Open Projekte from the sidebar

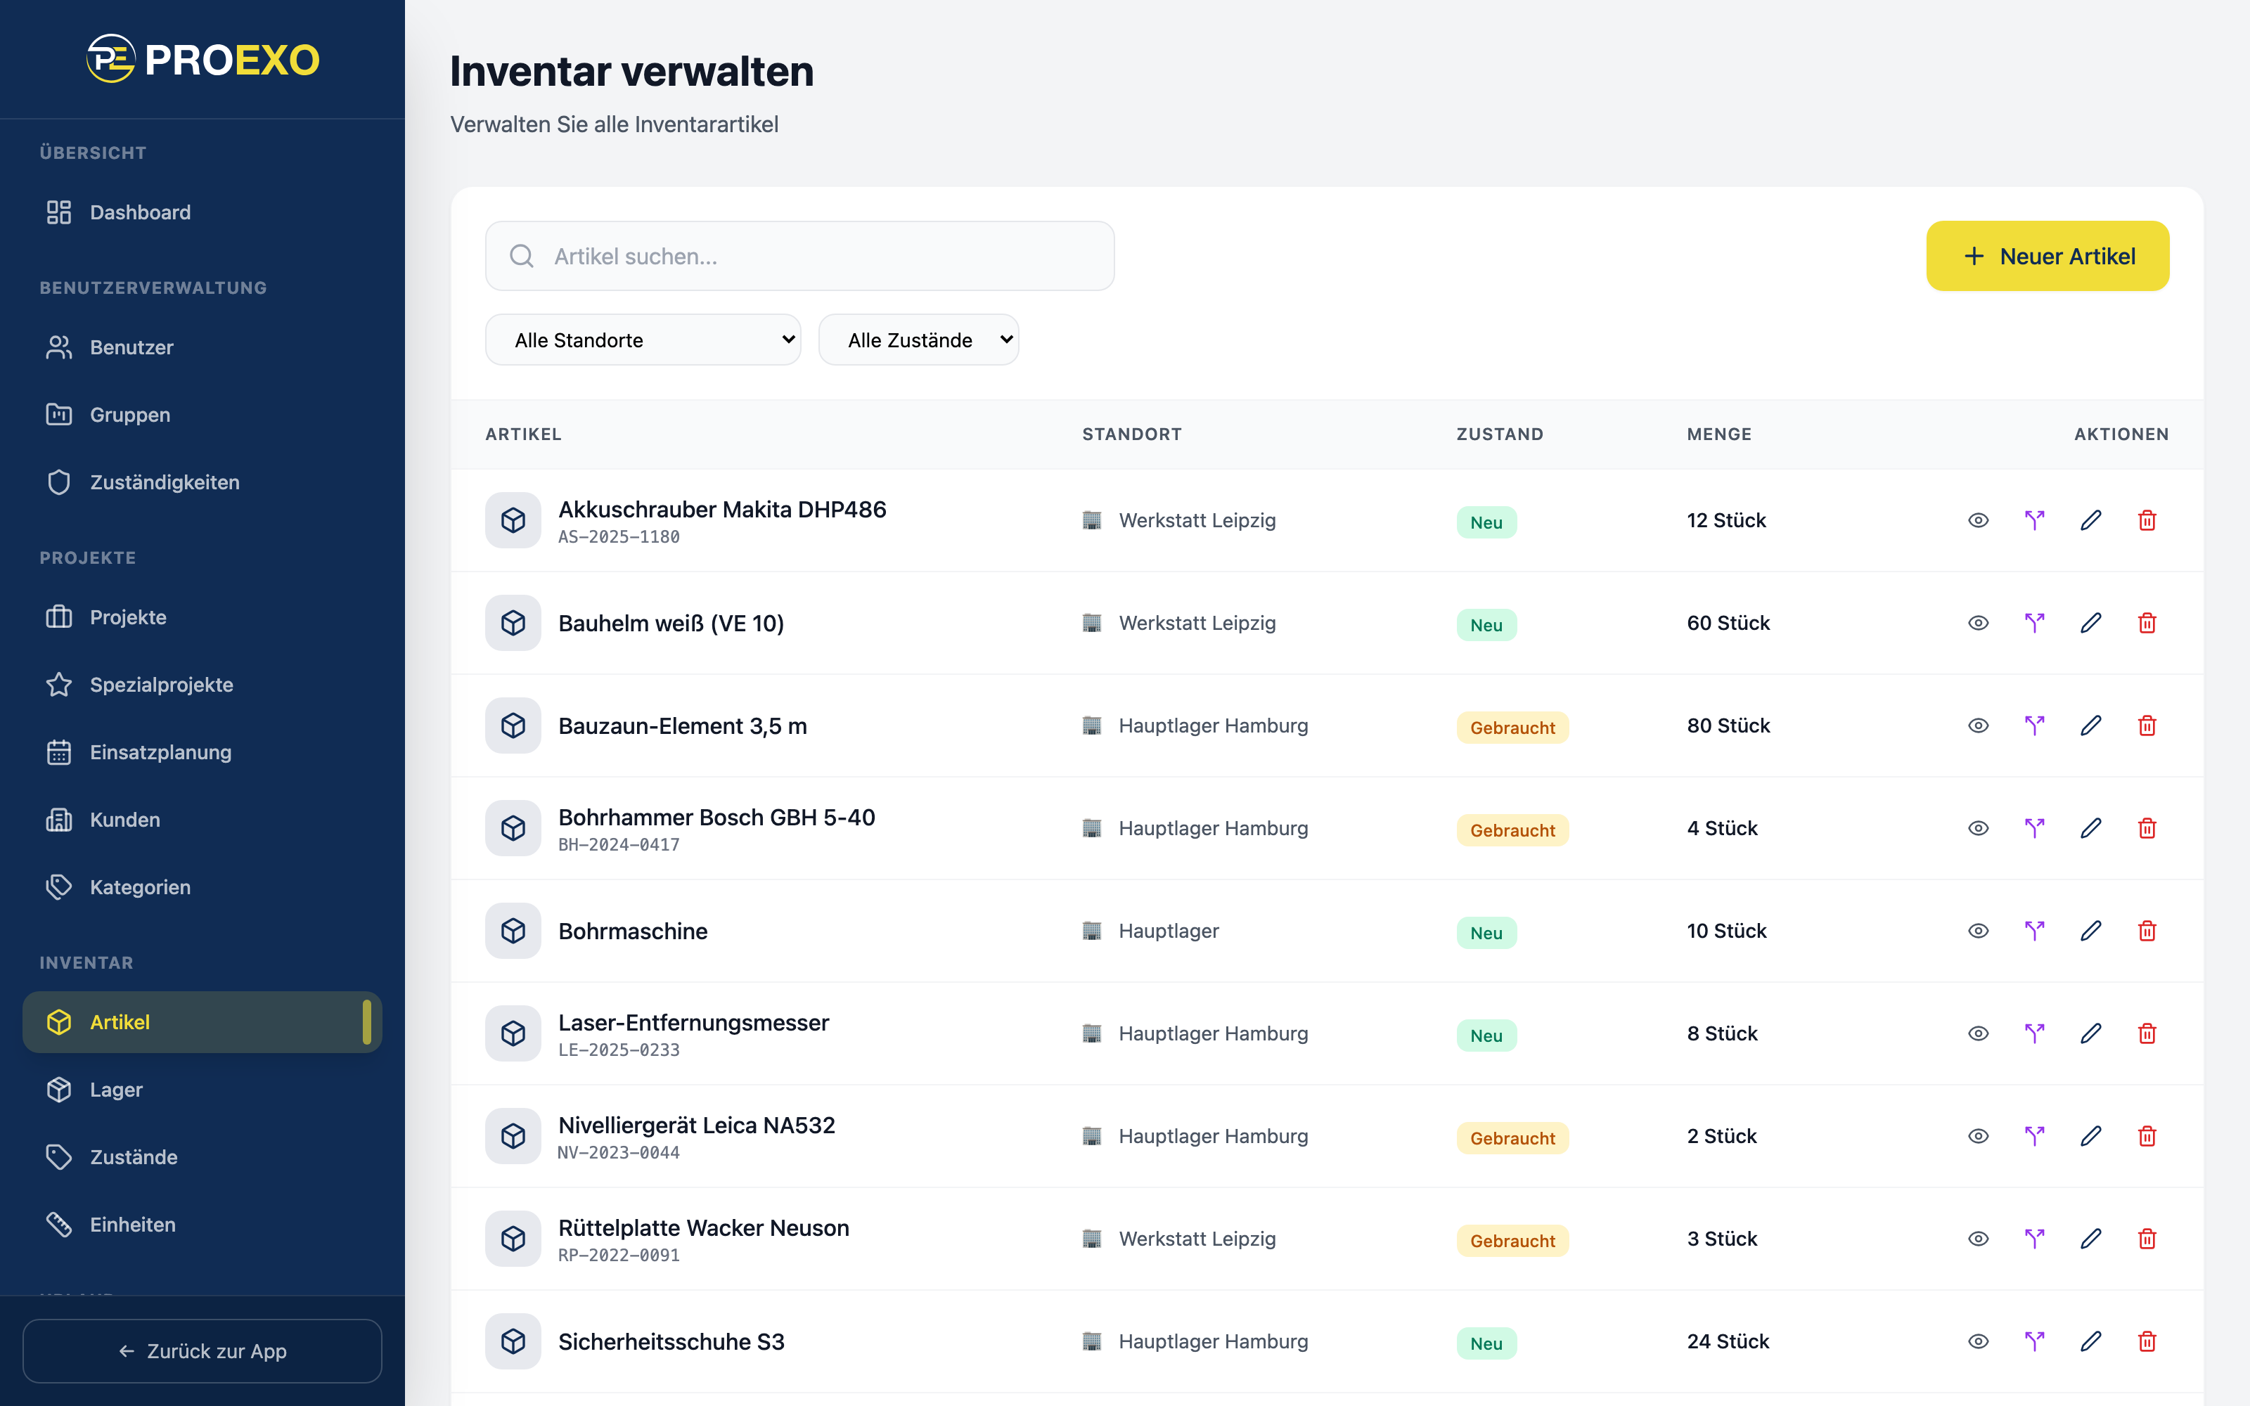(x=202, y=617)
